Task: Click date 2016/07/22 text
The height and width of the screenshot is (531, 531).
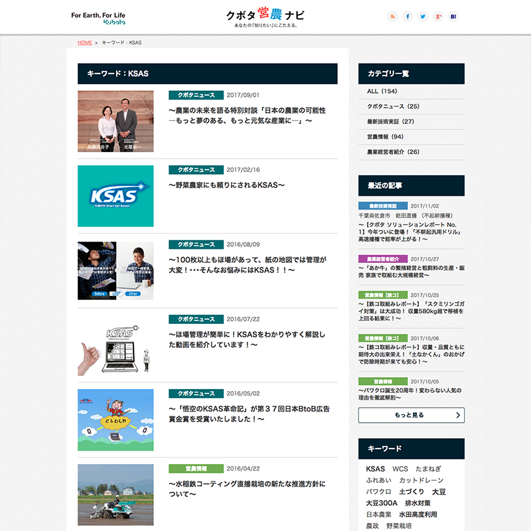Action: (x=243, y=319)
